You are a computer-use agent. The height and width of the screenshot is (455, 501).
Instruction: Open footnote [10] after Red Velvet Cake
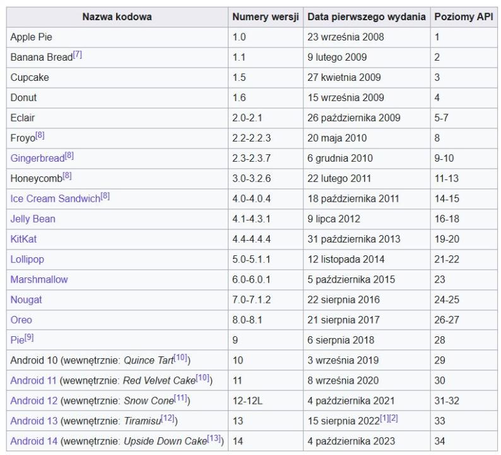point(203,378)
